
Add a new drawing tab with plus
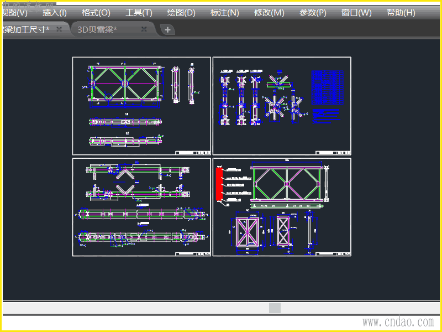pos(167,30)
